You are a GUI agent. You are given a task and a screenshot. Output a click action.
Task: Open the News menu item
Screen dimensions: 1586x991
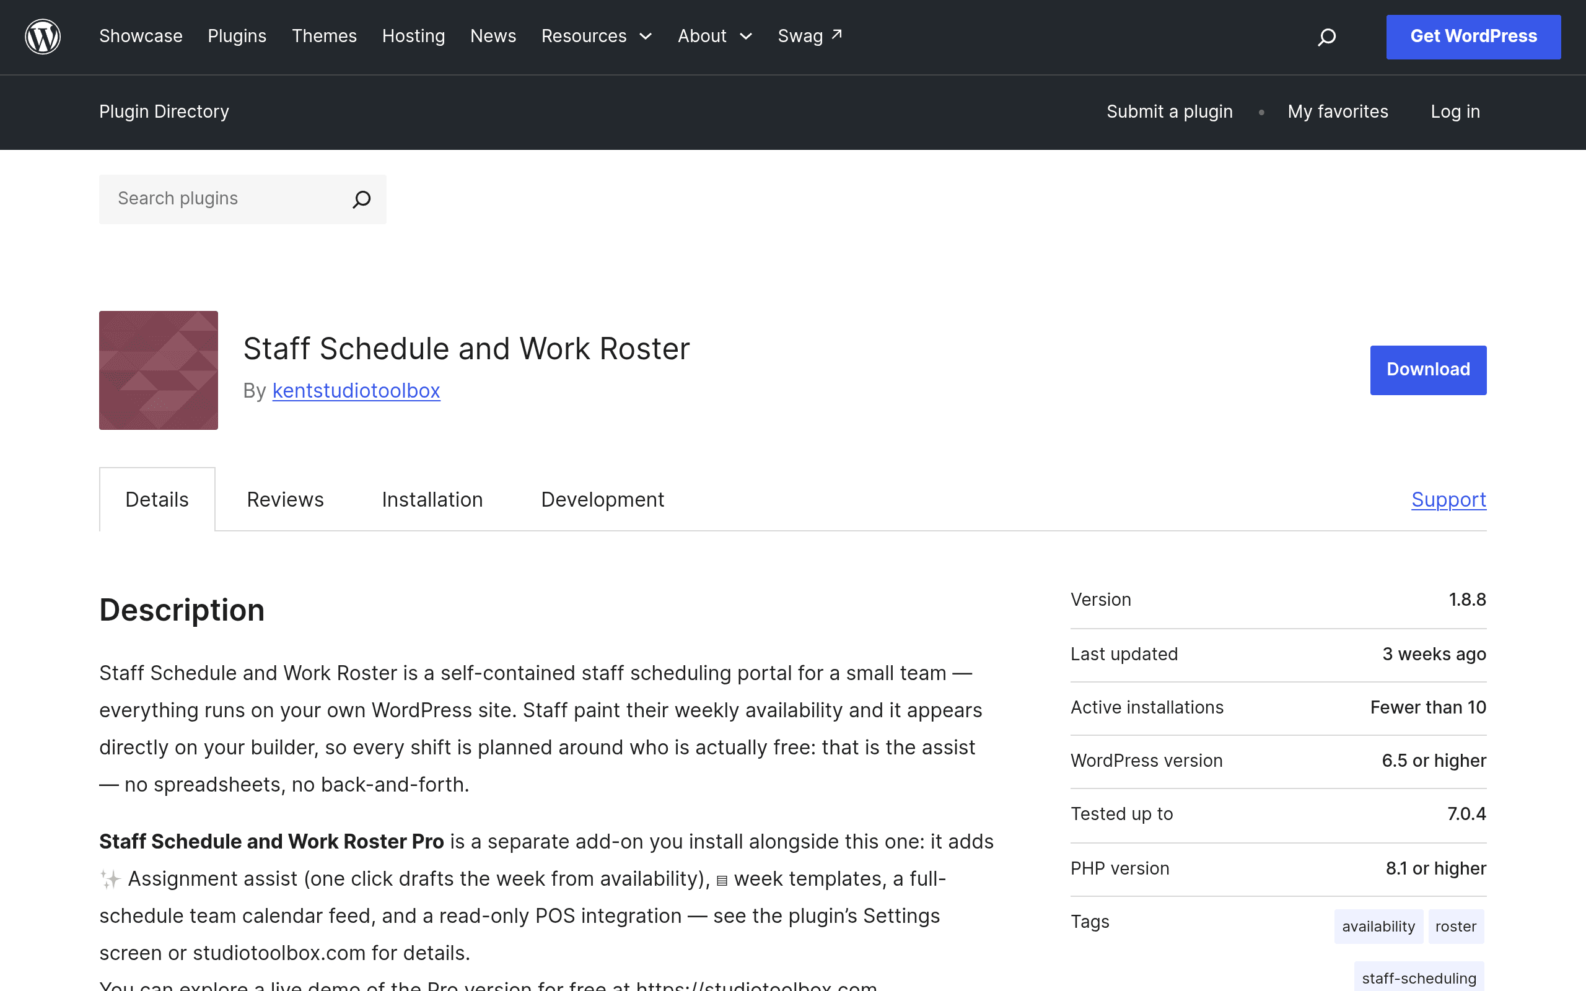tap(494, 36)
